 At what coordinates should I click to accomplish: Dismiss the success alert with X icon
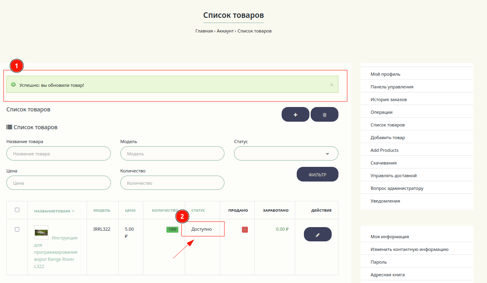coord(332,85)
